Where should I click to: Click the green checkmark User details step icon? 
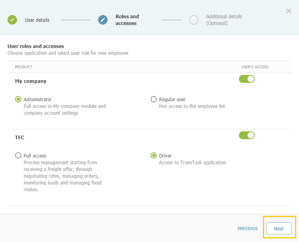pos(12,20)
